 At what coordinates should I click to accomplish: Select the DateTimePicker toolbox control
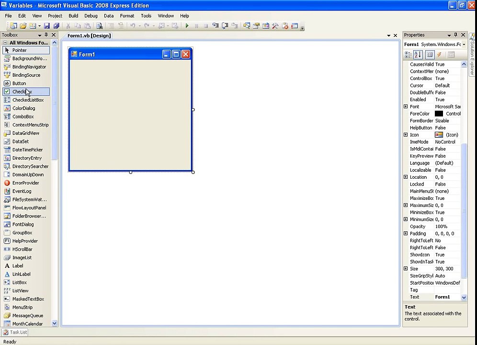(x=26, y=149)
